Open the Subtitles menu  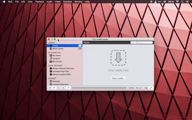[68, 2]
